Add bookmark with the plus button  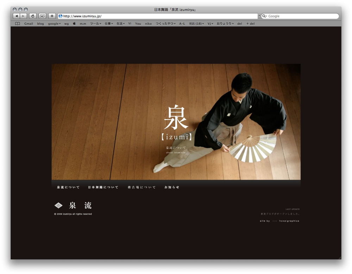(52, 16)
